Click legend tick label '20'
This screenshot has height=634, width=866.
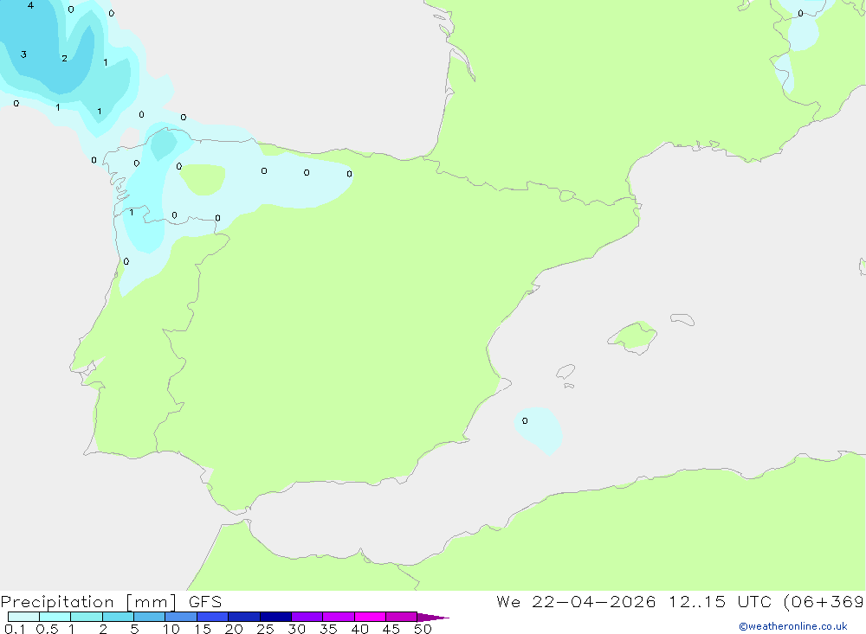234,629
